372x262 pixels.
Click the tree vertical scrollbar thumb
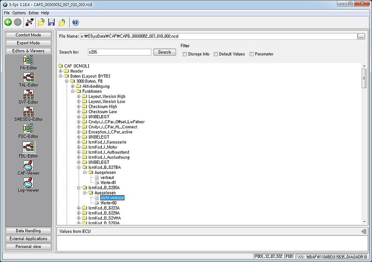(x=364, y=78)
